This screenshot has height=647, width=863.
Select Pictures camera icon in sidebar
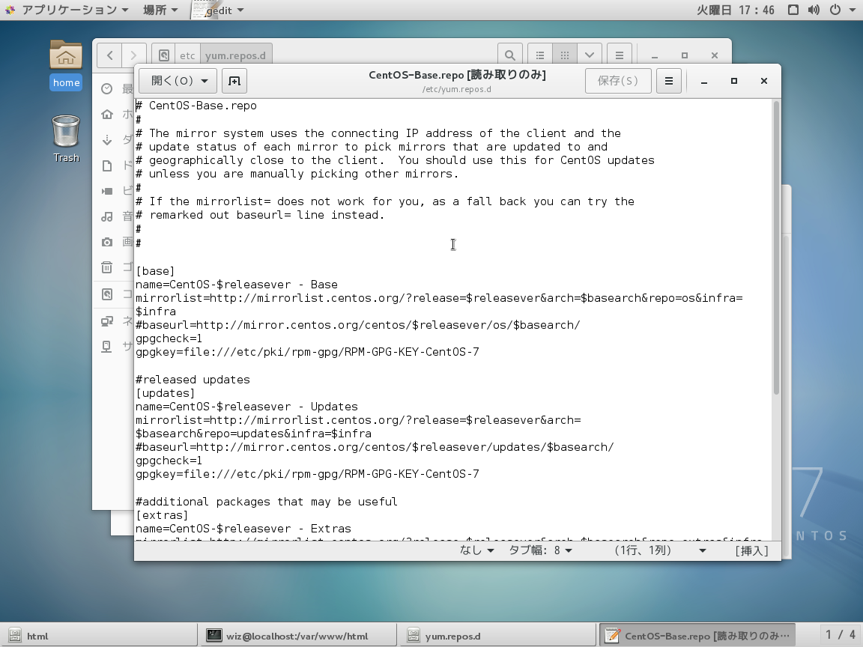[x=107, y=242]
